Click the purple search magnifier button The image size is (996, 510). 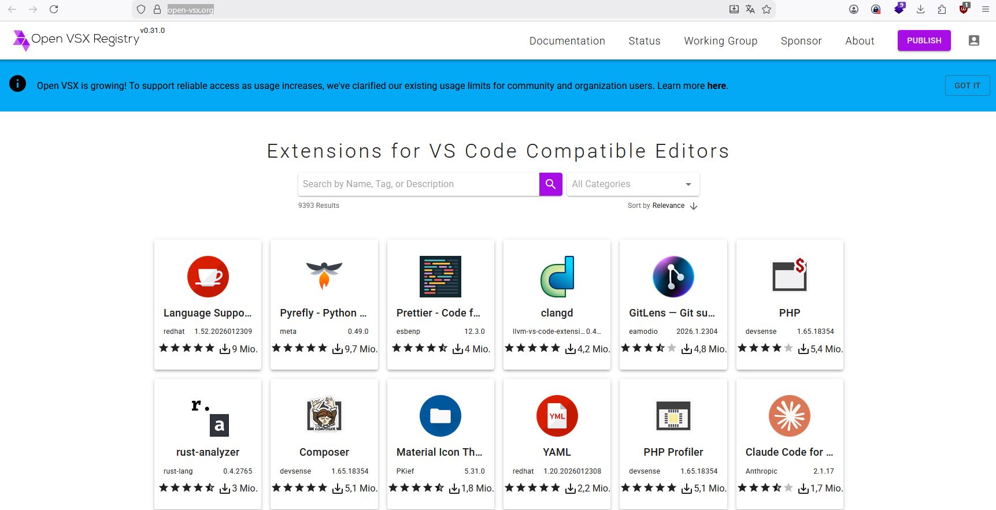click(550, 184)
